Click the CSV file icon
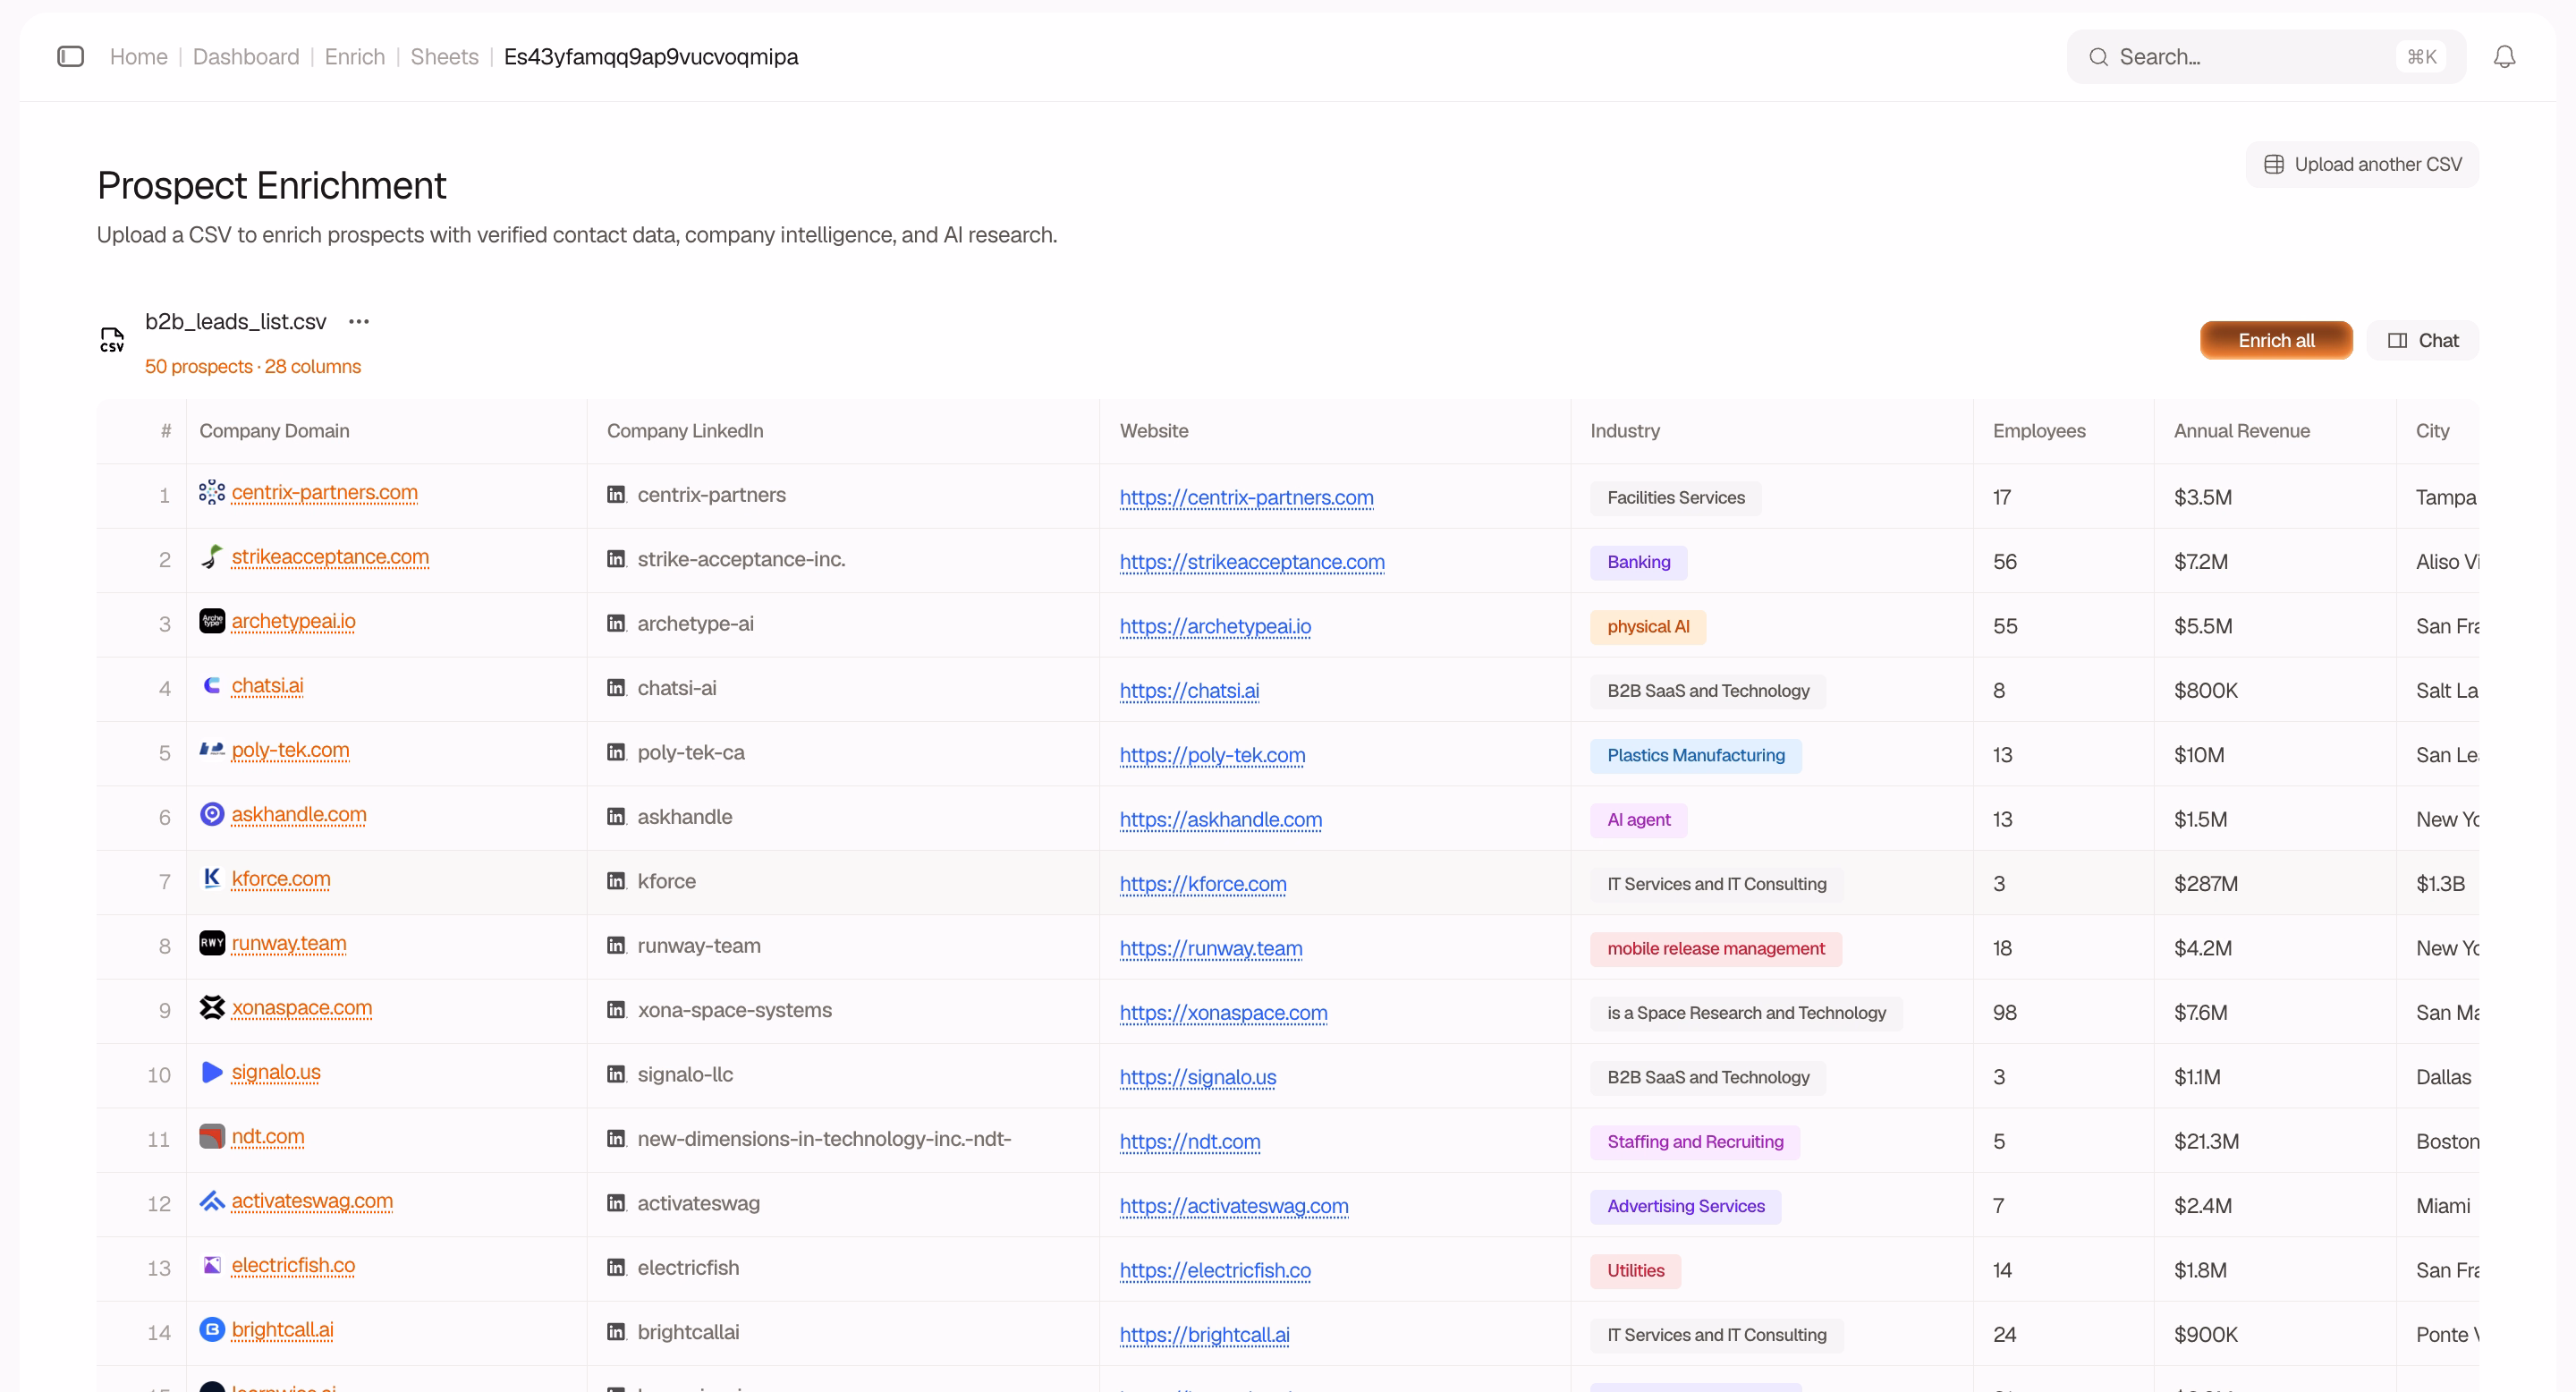The width and height of the screenshot is (2576, 1392). point(112,340)
